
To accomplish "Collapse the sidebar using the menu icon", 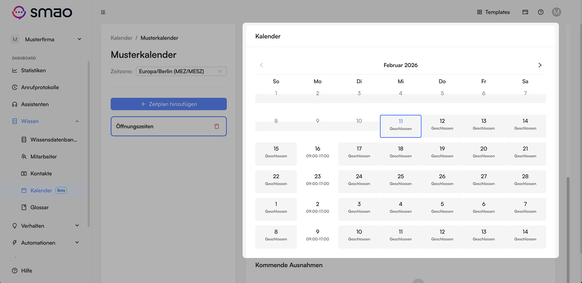I will coord(103,12).
